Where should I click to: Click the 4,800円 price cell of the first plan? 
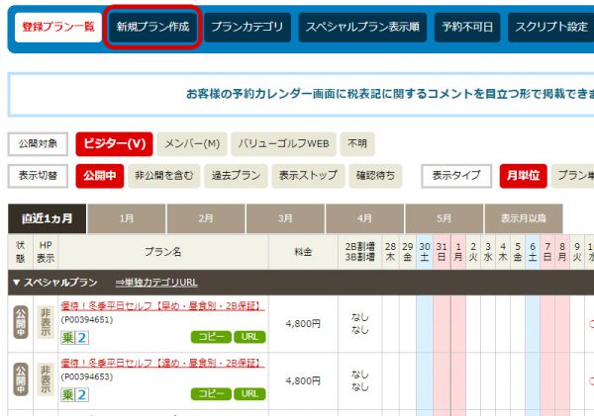click(302, 322)
